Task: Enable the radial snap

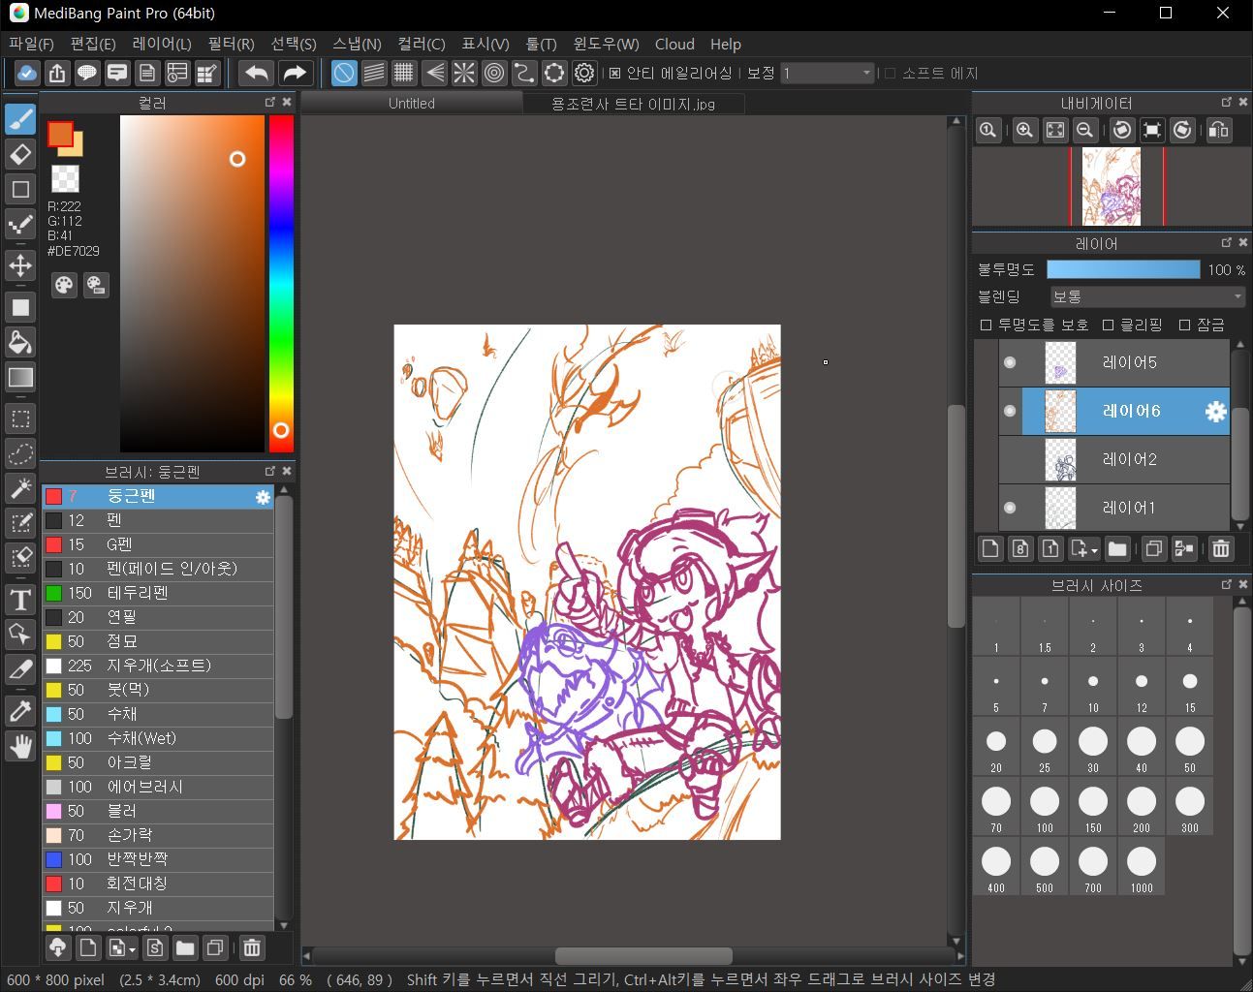Action: point(464,73)
